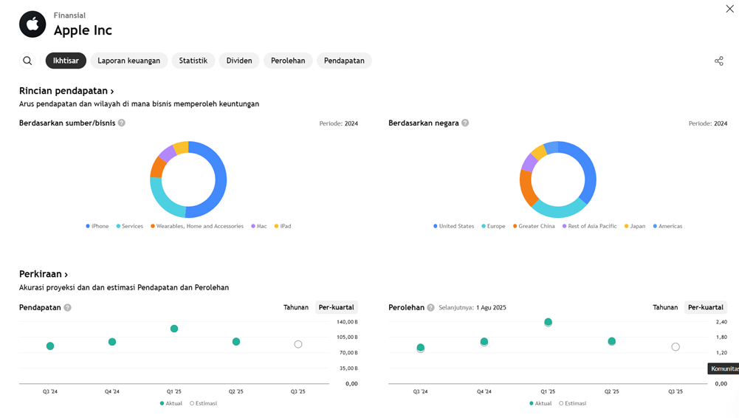Select Tahunan for Perolehan chart

click(665, 307)
